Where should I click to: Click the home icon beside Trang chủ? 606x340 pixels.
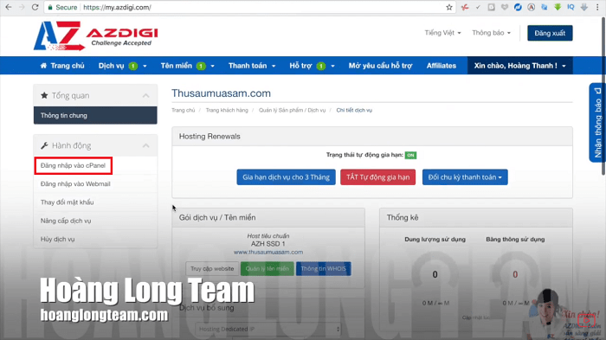point(43,66)
